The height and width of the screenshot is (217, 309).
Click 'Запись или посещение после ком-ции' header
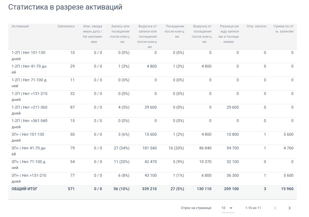pyautogui.click(x=120, y=34)
